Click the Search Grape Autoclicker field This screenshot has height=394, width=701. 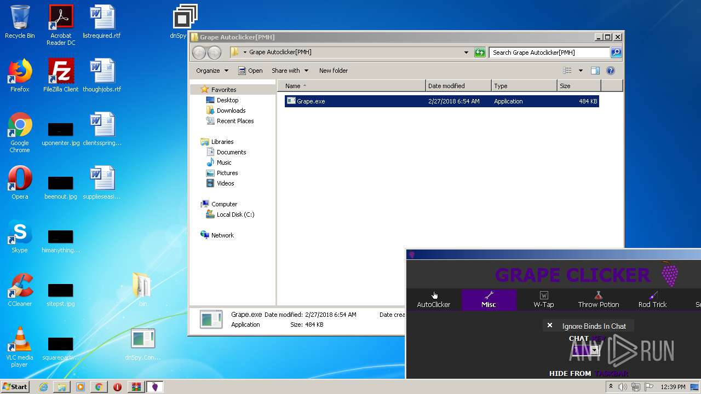point(549,53)
